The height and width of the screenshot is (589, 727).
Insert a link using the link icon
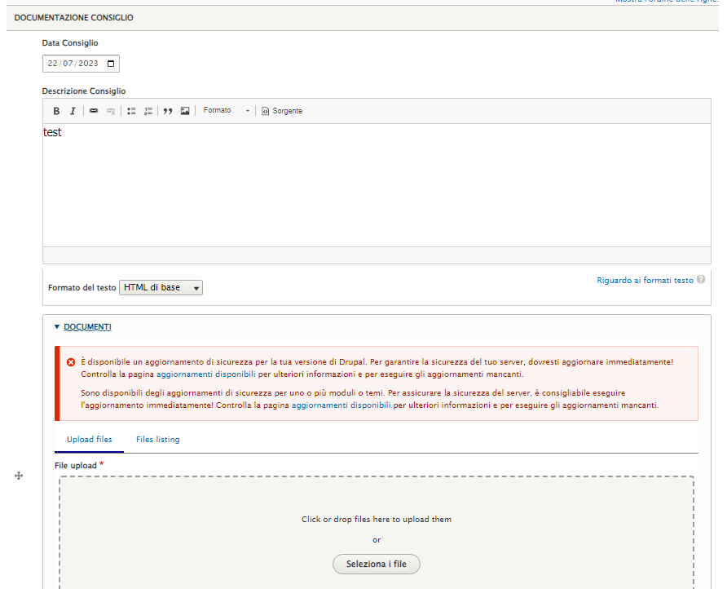pos(94,111)
